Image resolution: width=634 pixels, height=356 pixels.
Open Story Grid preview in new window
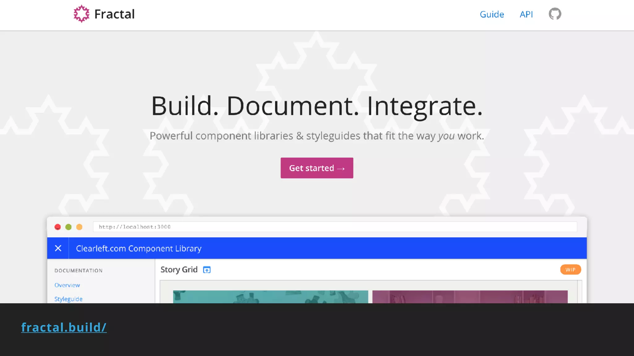coord(206,270)
